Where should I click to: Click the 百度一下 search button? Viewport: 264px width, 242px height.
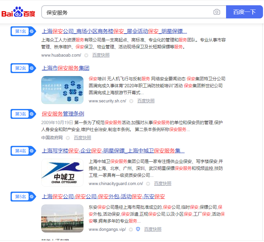(x=244, y=12)
